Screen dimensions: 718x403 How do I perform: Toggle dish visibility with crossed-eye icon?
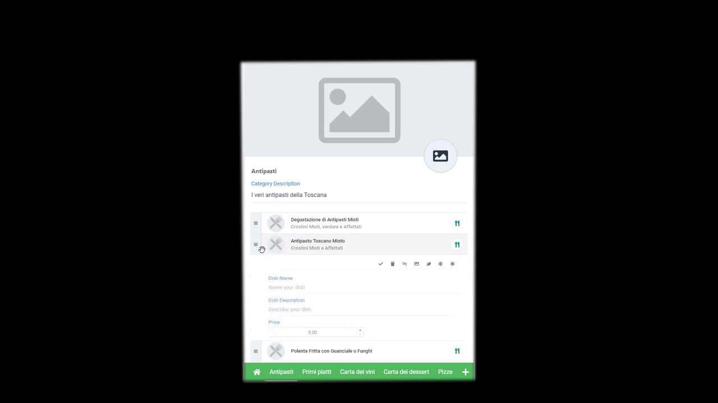pos(404,264)
